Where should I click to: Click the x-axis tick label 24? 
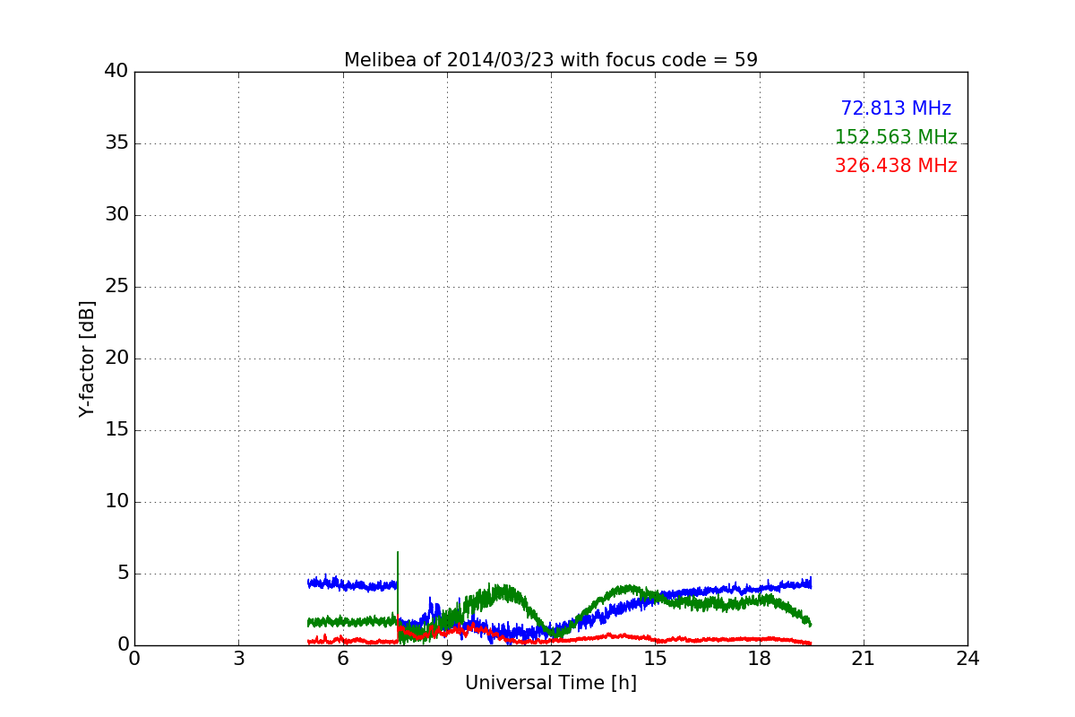pyautogui.click(x=967, y=659)
